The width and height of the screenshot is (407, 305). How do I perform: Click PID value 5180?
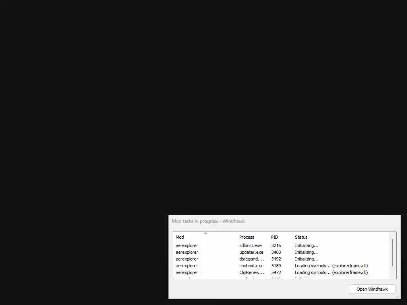pyautogui.click(x=276, y=266)
